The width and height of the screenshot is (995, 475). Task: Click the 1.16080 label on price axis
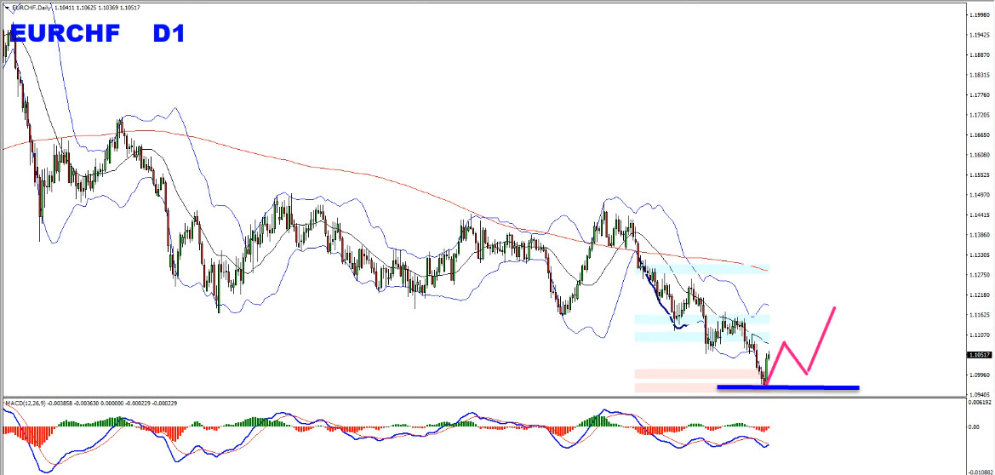click(x=980, y=155)
